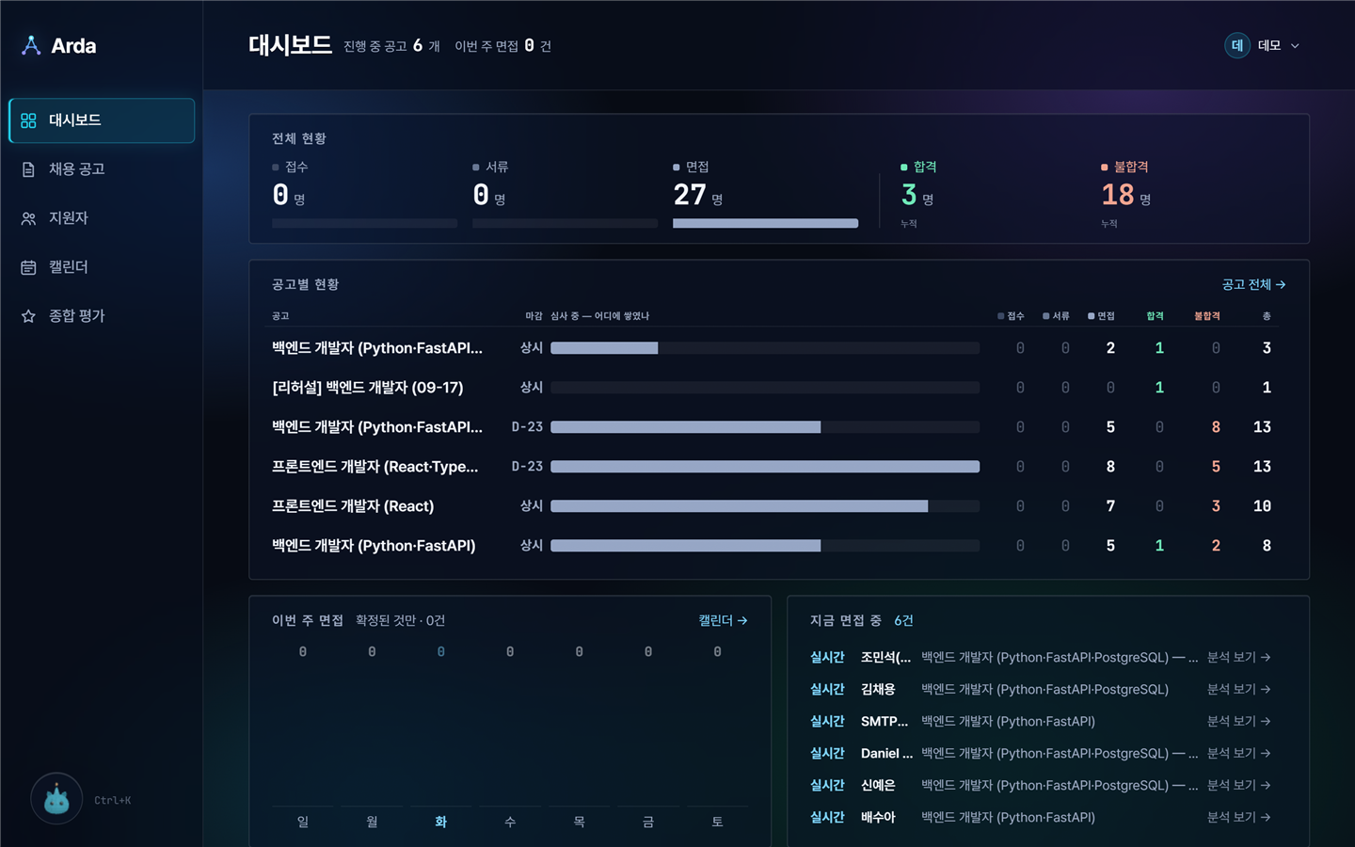Click the 면접 progress bar in 전체 현황

765,223
